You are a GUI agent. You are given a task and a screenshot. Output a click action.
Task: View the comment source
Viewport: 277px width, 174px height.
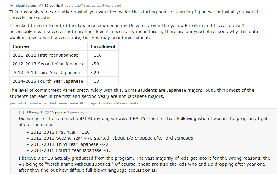pyautogui.click(x=36, y=103)
